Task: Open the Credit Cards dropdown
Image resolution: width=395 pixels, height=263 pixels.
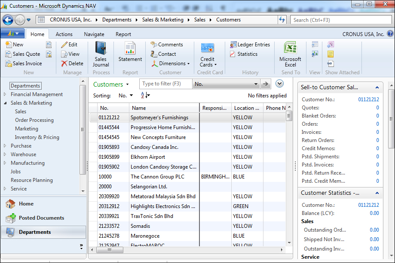Action: click(208, 54)
